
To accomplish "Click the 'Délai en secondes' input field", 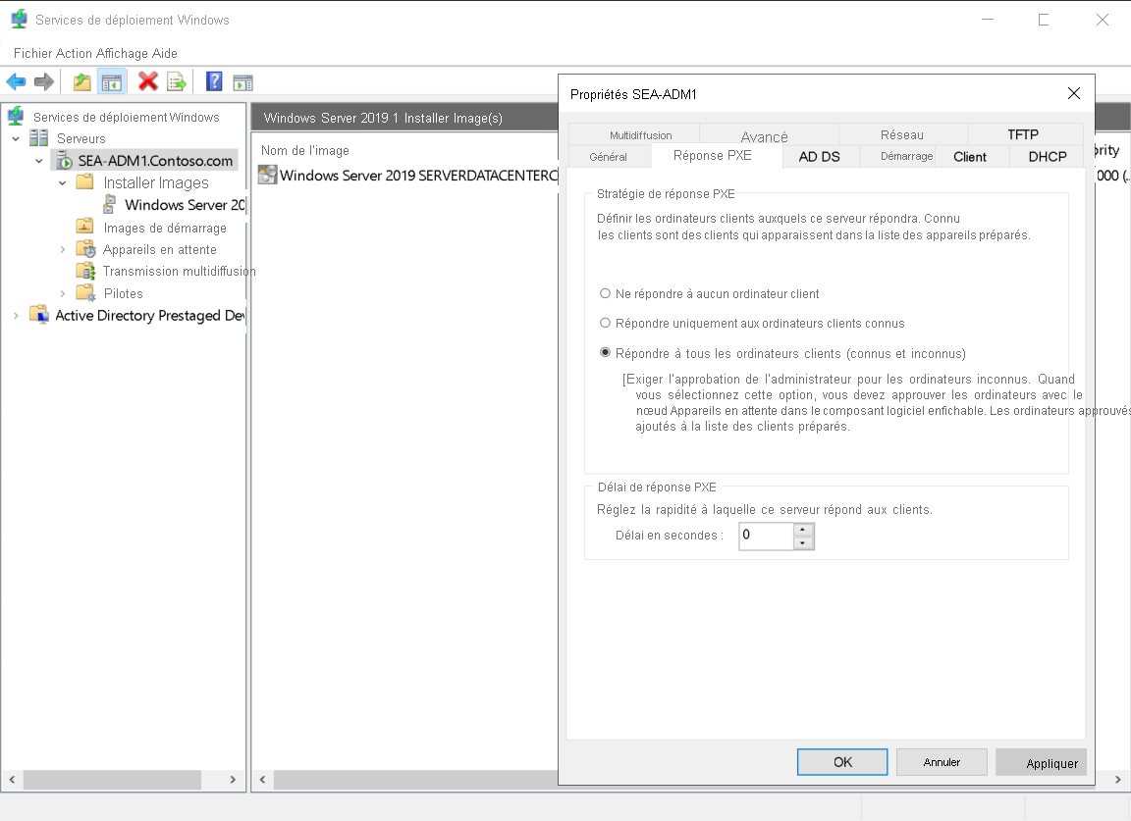I will [x=766, y=536].
